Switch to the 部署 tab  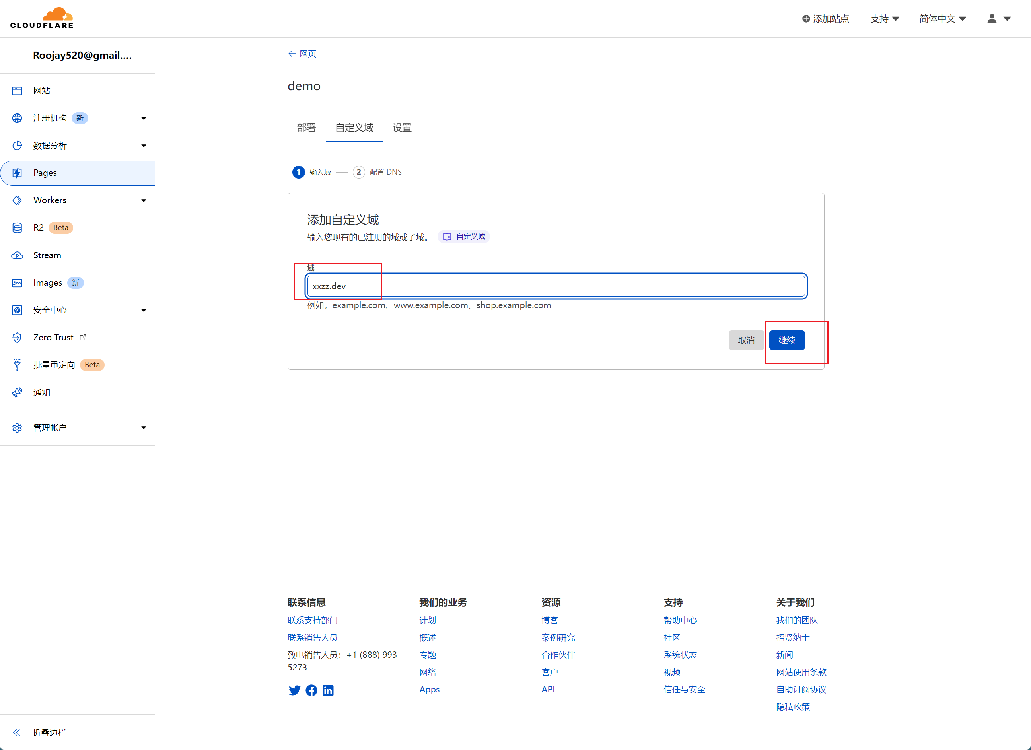pos(306,128)
